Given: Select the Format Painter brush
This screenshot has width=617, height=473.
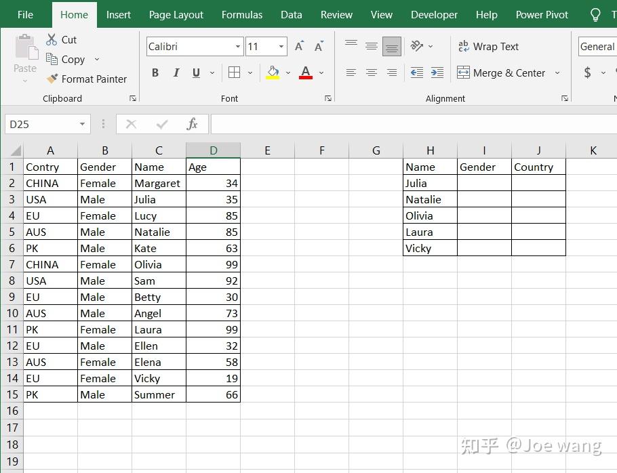Looking at the screenshot, I should [x=52, y=79].
